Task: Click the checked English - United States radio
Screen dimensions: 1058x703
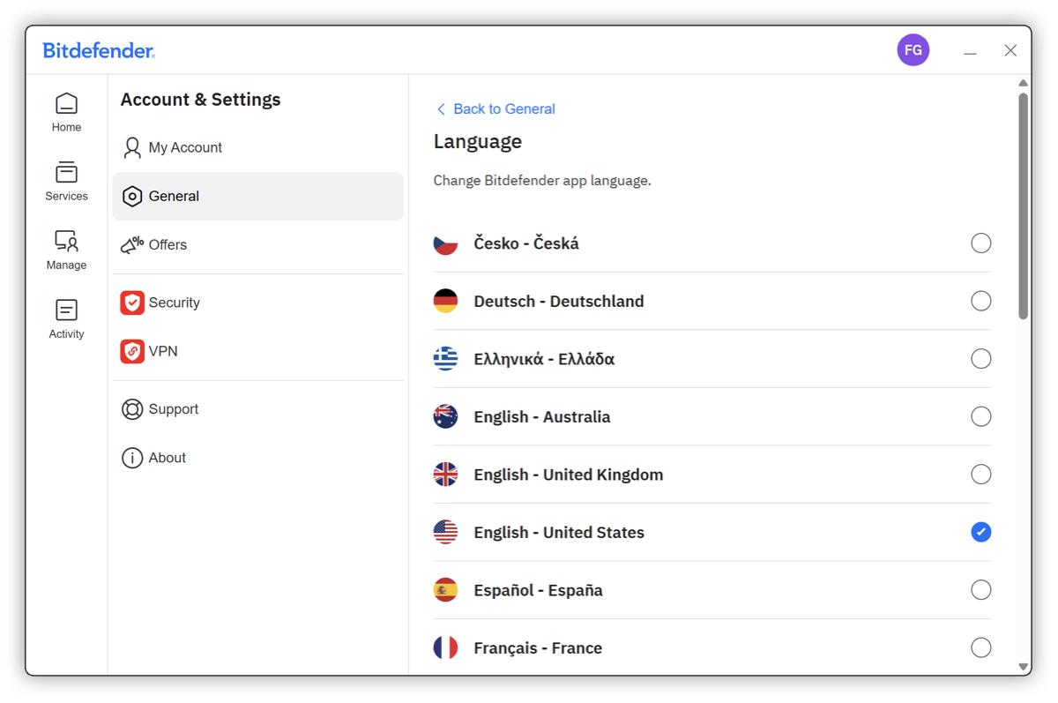Action: (x=980, y=532)
